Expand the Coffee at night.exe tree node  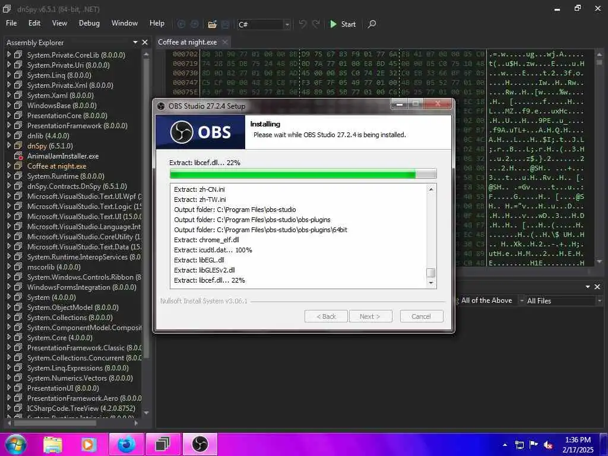tap(9, 166)
